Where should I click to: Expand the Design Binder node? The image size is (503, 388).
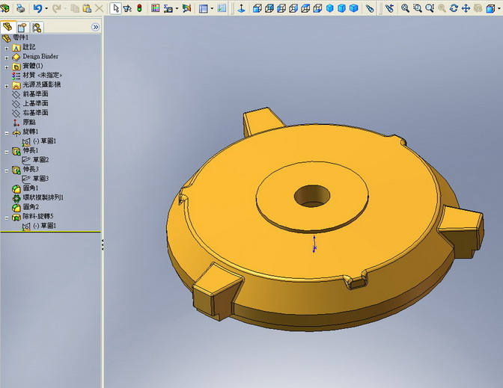point(7,58)
